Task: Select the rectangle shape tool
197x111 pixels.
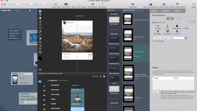Action: 40,25
